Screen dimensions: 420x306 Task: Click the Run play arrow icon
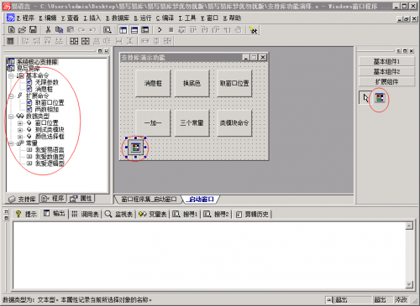click(160, 29)
